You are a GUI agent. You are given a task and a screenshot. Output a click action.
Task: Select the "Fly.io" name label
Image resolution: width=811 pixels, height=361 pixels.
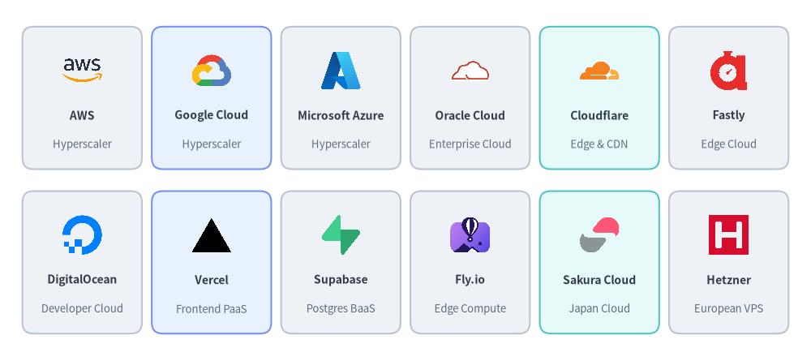click(x=470, y=279)
